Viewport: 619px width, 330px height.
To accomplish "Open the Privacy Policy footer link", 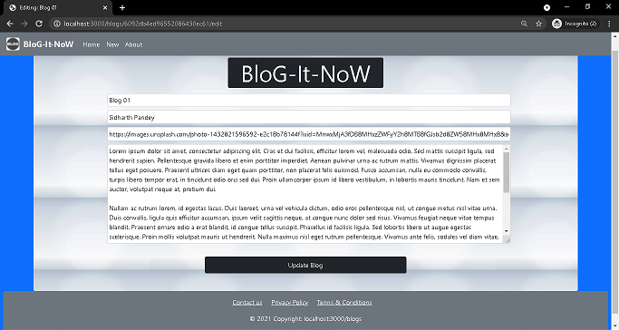I will point(289,303).
